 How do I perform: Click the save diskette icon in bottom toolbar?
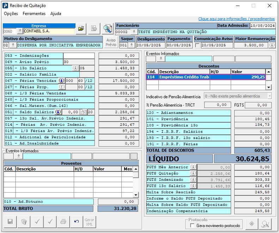click(10, 222)
